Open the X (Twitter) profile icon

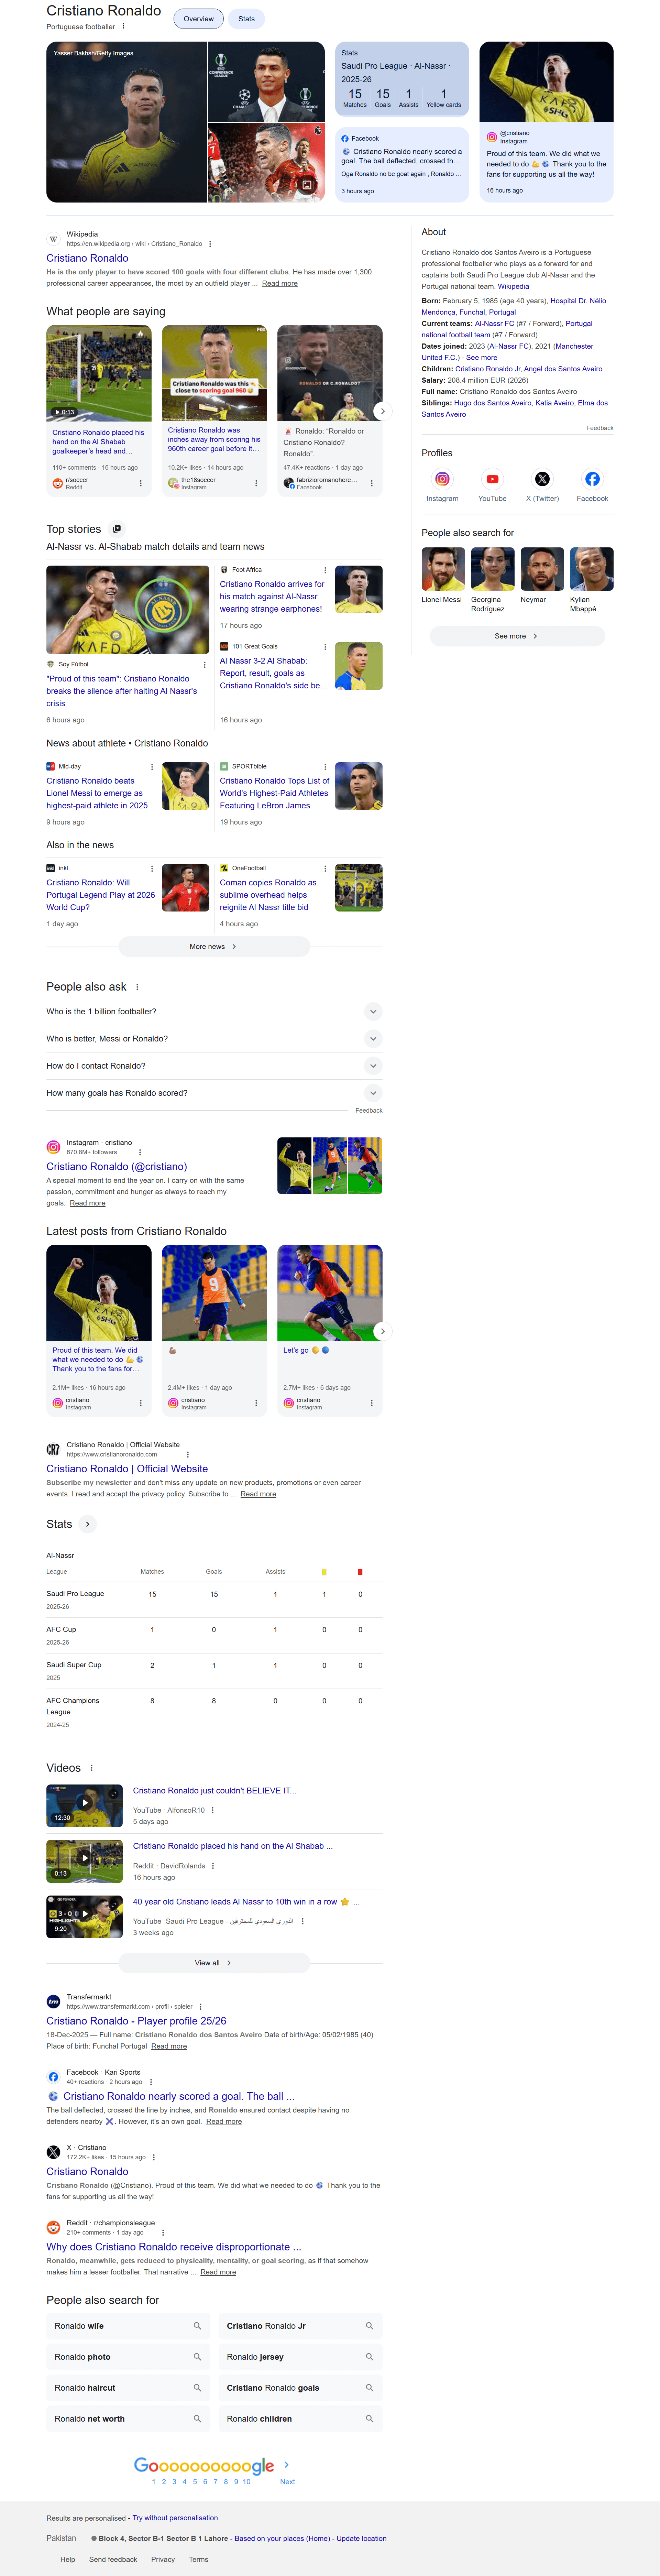pos(542,479)
